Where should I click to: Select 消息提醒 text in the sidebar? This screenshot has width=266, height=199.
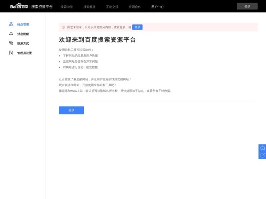(23, 34)
